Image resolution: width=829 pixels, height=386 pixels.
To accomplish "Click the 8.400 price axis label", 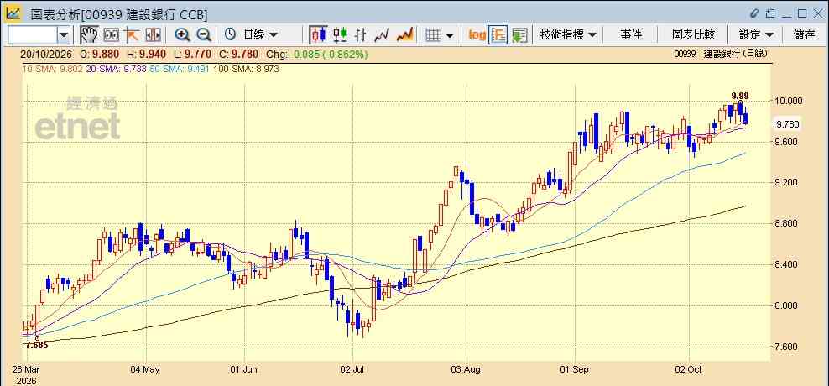I will pyautogui.click(x=787, y=264).
